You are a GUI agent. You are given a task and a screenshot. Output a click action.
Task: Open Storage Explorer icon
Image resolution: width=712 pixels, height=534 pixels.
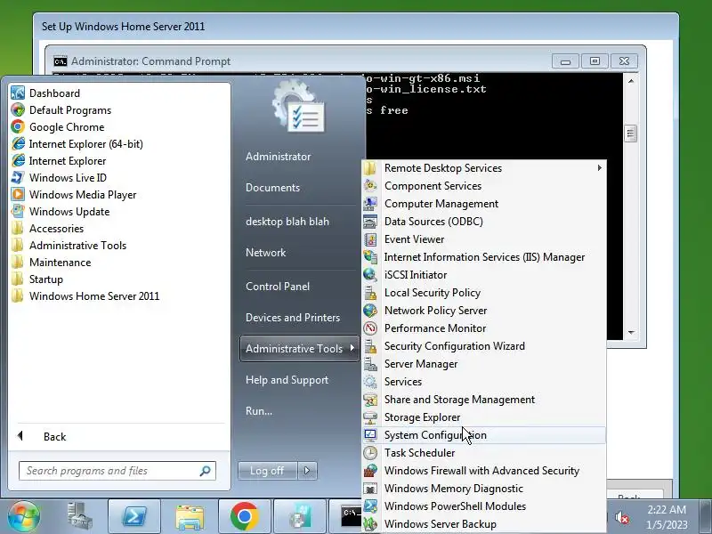pyautogui.click(x=370, y=417)
